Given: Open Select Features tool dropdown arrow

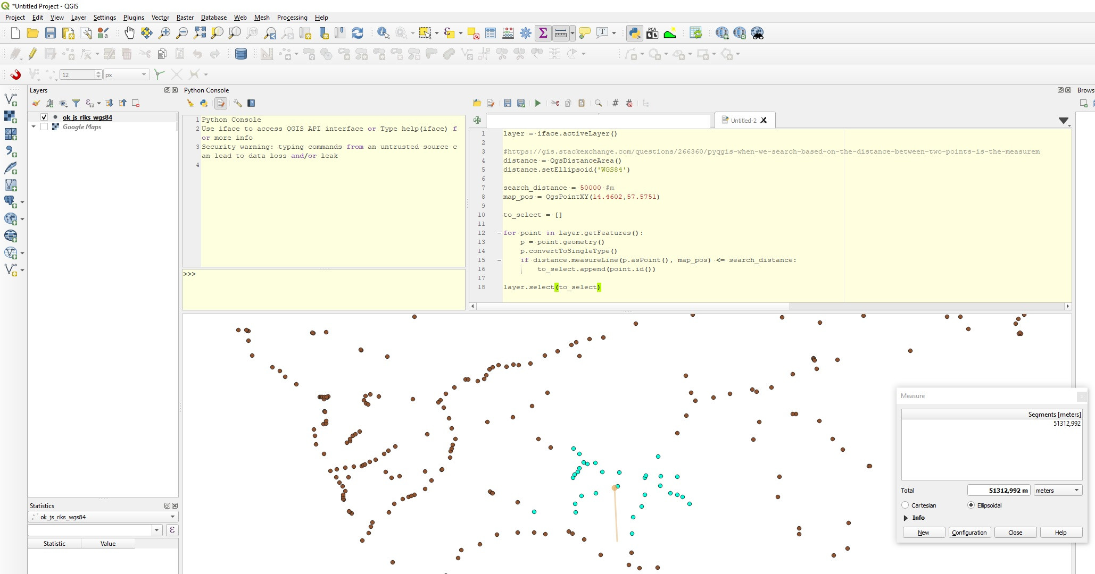Looking at the screenshot, I should coord(436,33).
